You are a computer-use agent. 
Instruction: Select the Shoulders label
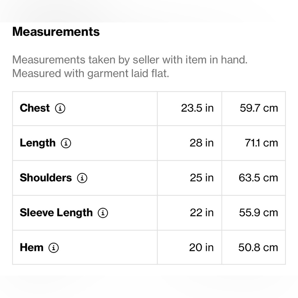click(x=46, y=178)
